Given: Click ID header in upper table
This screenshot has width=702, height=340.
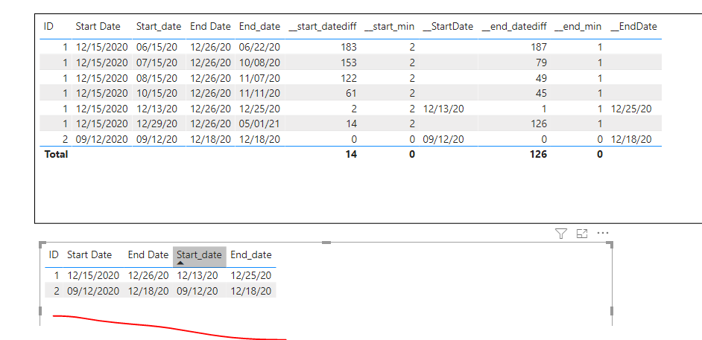Looking at the screenshot, I should click(48, 26).
